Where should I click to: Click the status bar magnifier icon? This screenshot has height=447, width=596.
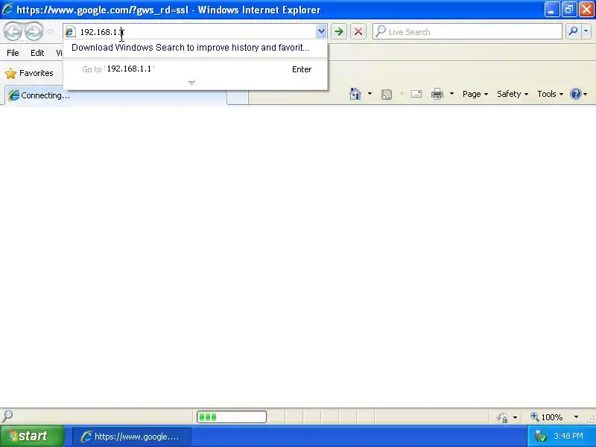[7, 416]
